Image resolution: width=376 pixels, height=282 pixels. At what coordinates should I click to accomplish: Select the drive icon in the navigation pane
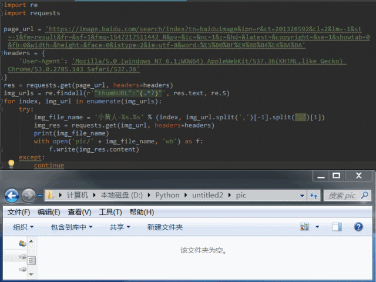pos(22,257)
